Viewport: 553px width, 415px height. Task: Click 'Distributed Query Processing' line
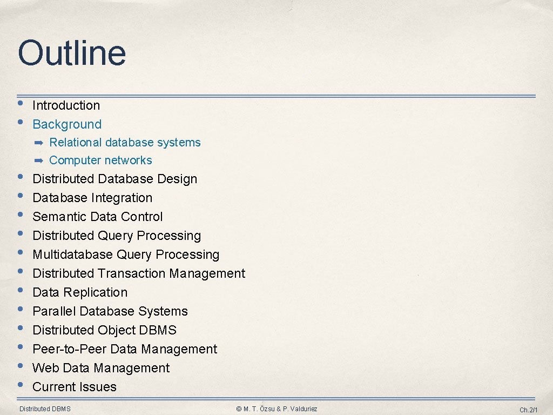117,236
